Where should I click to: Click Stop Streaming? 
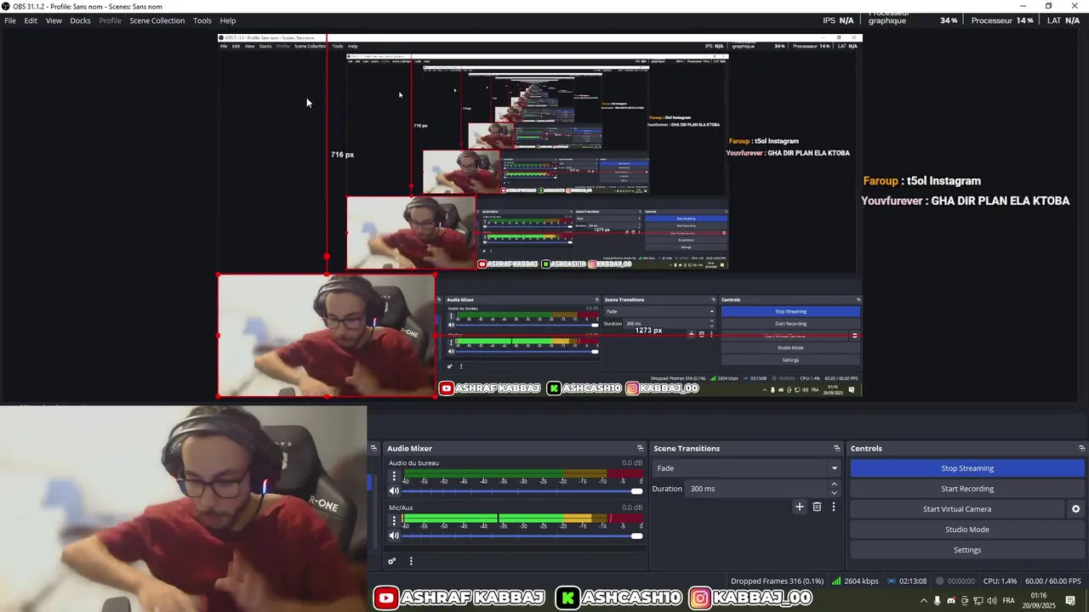(x=967, y=468)
